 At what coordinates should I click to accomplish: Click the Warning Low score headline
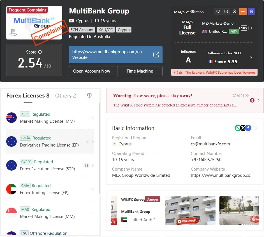(152, 96)
